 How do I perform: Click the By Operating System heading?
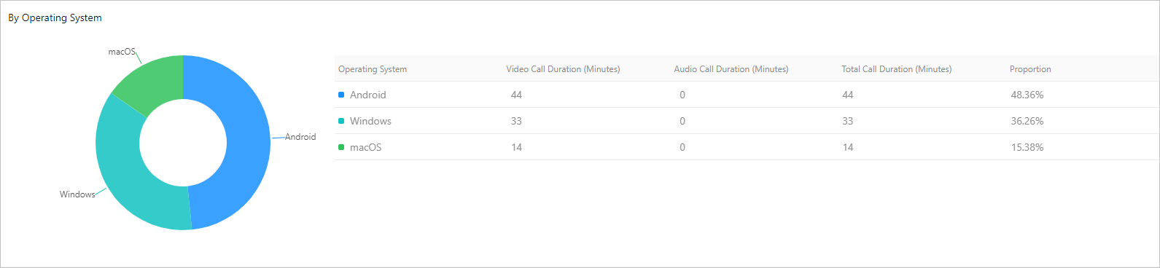pos(55,17)
